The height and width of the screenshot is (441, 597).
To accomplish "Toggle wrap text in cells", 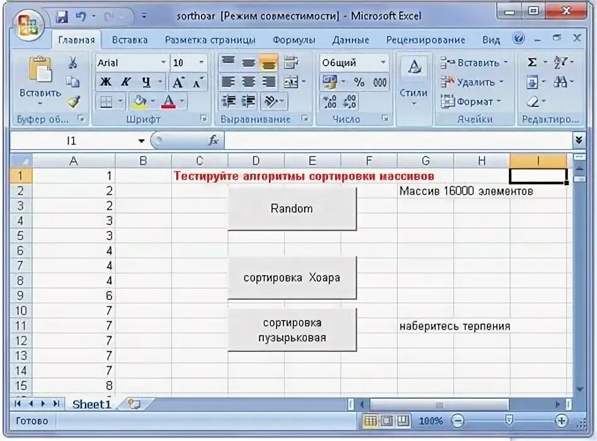I will [291, 62].
